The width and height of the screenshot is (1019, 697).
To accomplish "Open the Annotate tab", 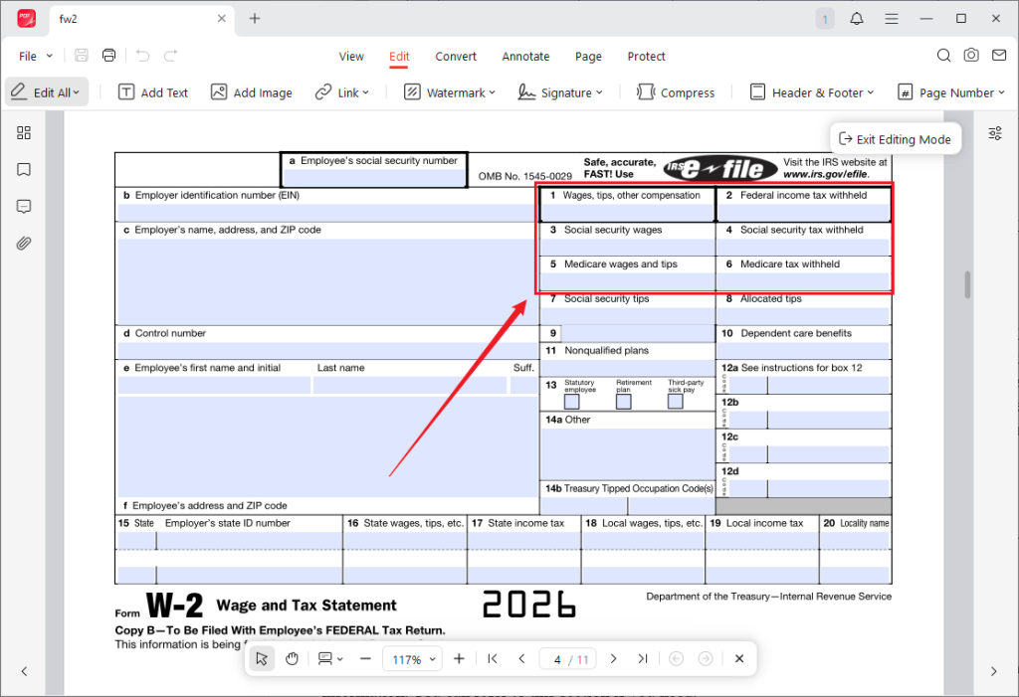I will (525, 57).
